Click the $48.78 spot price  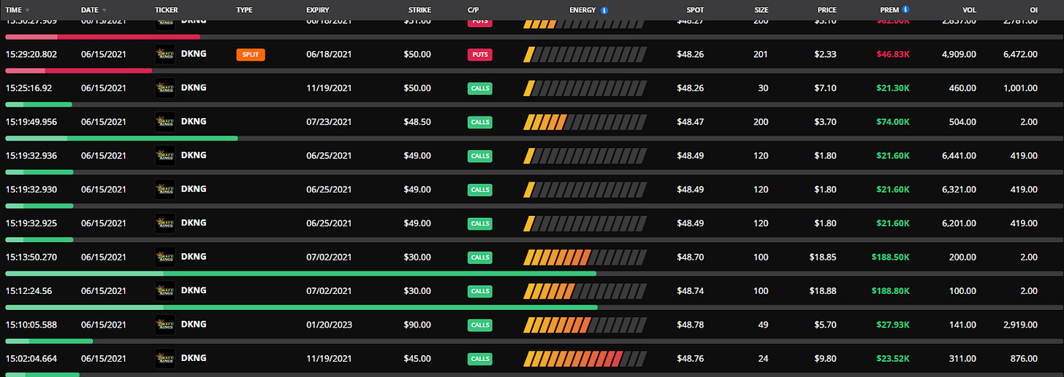[x=691, y=324]
